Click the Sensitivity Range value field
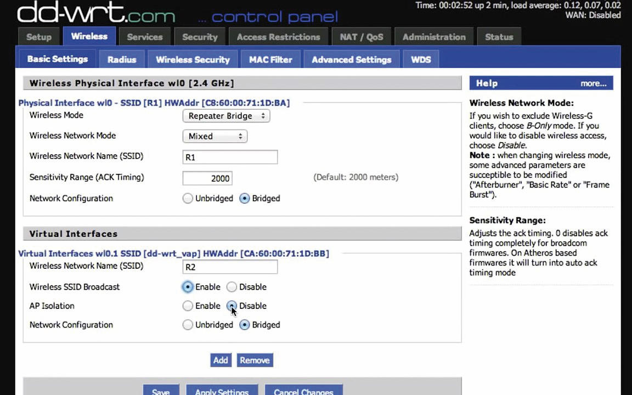 (207, 178)
